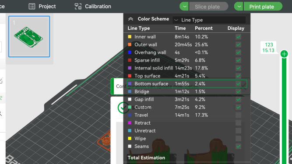Toggle Overhang wall display checkbox

[238, 52]
